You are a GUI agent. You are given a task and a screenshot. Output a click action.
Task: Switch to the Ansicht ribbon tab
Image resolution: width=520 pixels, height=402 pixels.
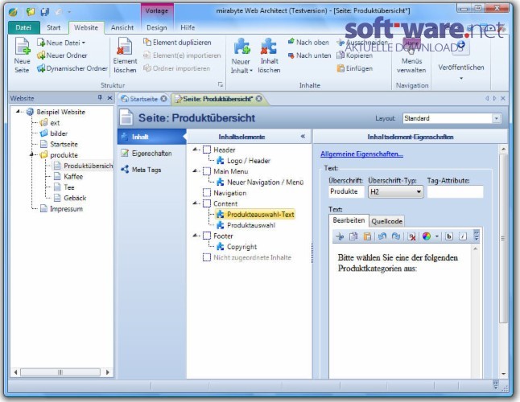(122, 27)
